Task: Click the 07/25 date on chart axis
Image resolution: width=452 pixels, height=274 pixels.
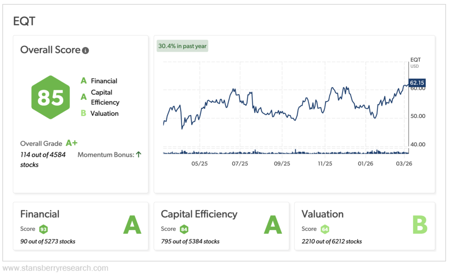Action: [240, 163]
